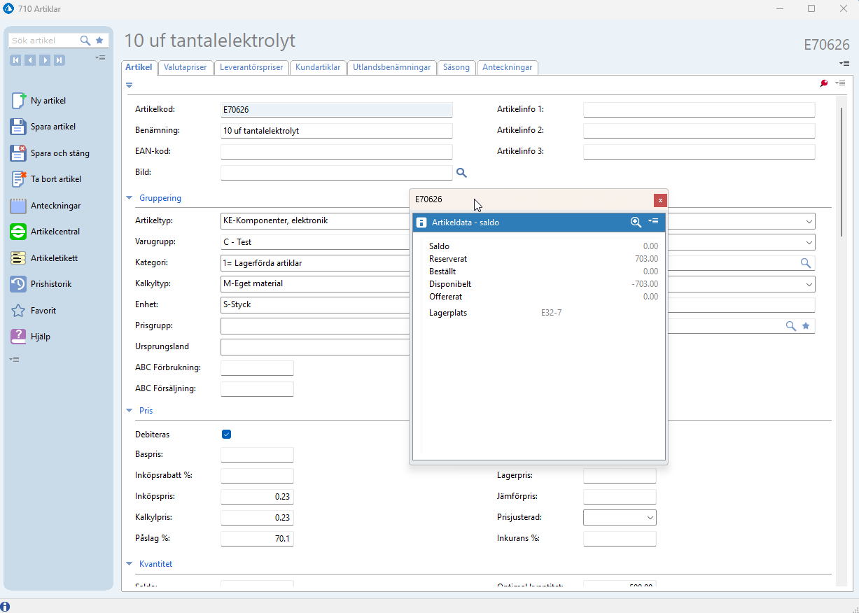Click the EAN-kod input field

(336, 152)
